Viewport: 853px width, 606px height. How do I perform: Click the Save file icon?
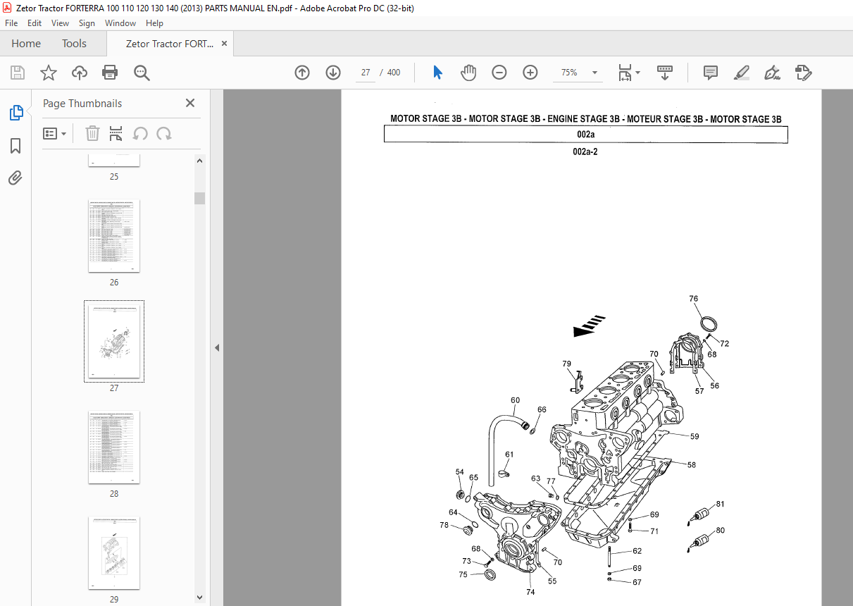pyautogui.click(x=18, y=73)
